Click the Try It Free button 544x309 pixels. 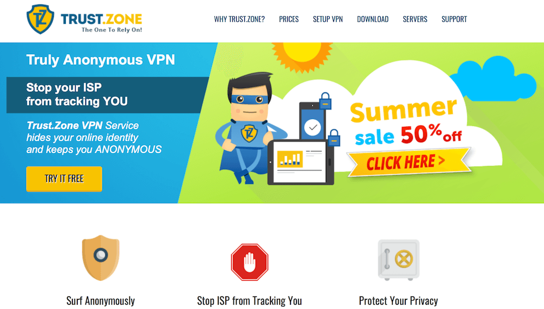[64, 179]
